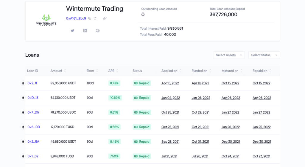Image resolution: width=305 pixels, height=167 pixels.
Task: Click Ethereum icon on loan 0x6...DD row
Action: (x=23, y=127)
